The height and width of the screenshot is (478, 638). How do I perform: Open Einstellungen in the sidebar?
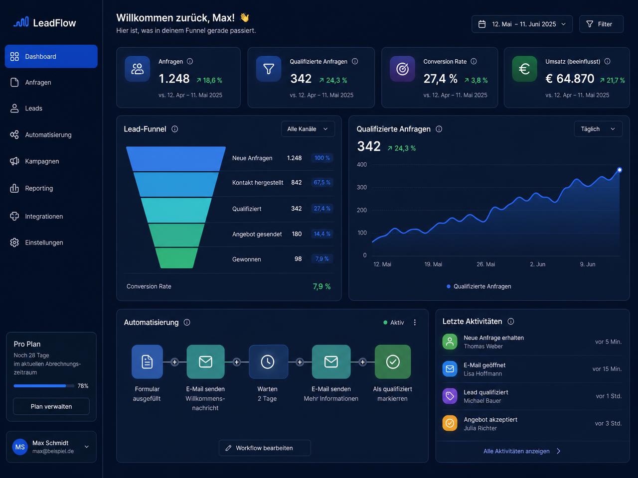click(x=51, y=242)
